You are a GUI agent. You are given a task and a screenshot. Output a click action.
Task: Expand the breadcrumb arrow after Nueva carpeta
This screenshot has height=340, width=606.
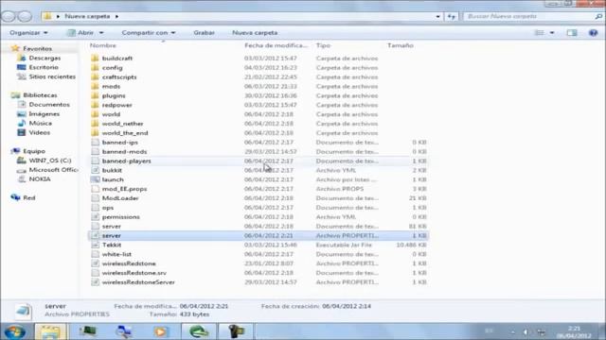(116, 16)
